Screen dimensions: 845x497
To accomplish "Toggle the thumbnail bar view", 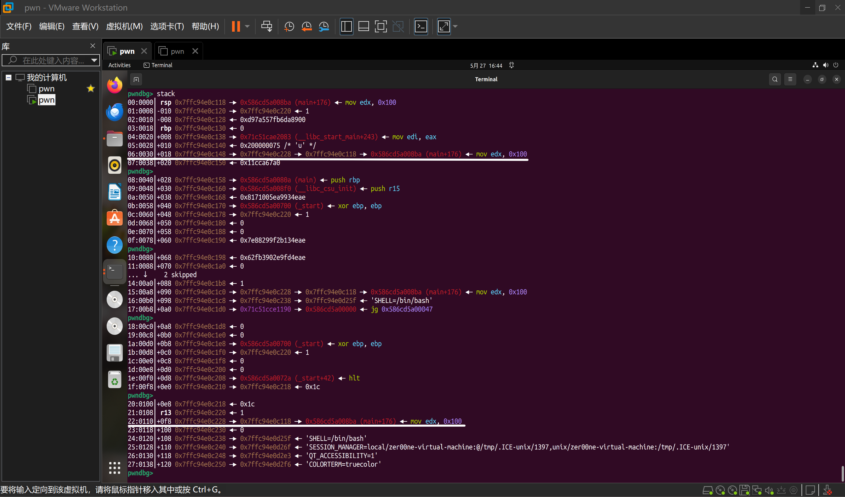I will click(363, 26).
